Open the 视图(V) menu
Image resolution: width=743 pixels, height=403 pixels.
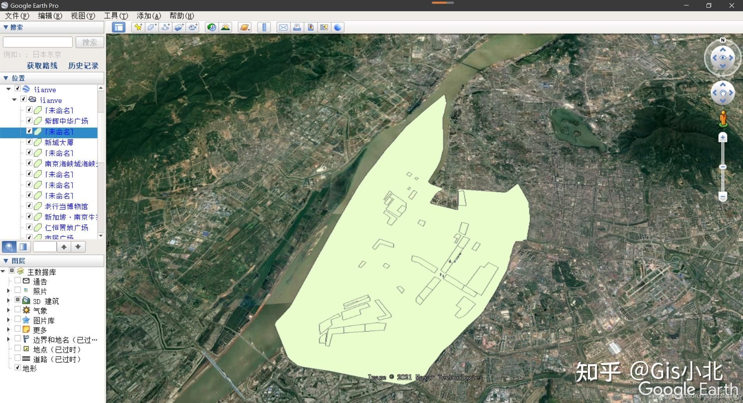pyautogui.click(x=83, y=16)
